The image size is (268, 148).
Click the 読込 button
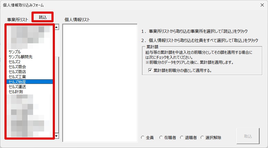[x=43, y=17]
